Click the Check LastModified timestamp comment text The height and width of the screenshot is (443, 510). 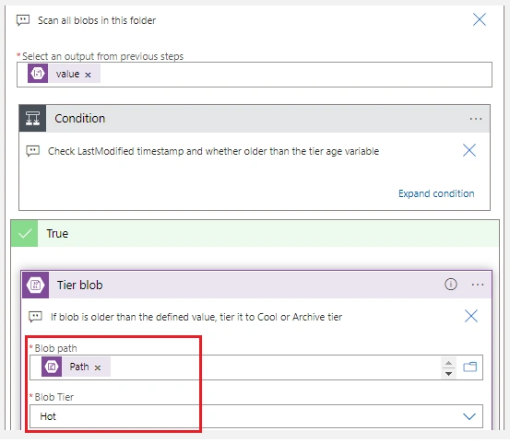coord(214,151)
